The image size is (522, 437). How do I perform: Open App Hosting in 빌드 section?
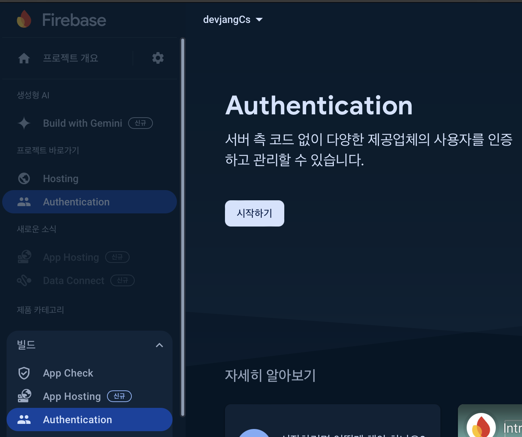coord(72,396)
